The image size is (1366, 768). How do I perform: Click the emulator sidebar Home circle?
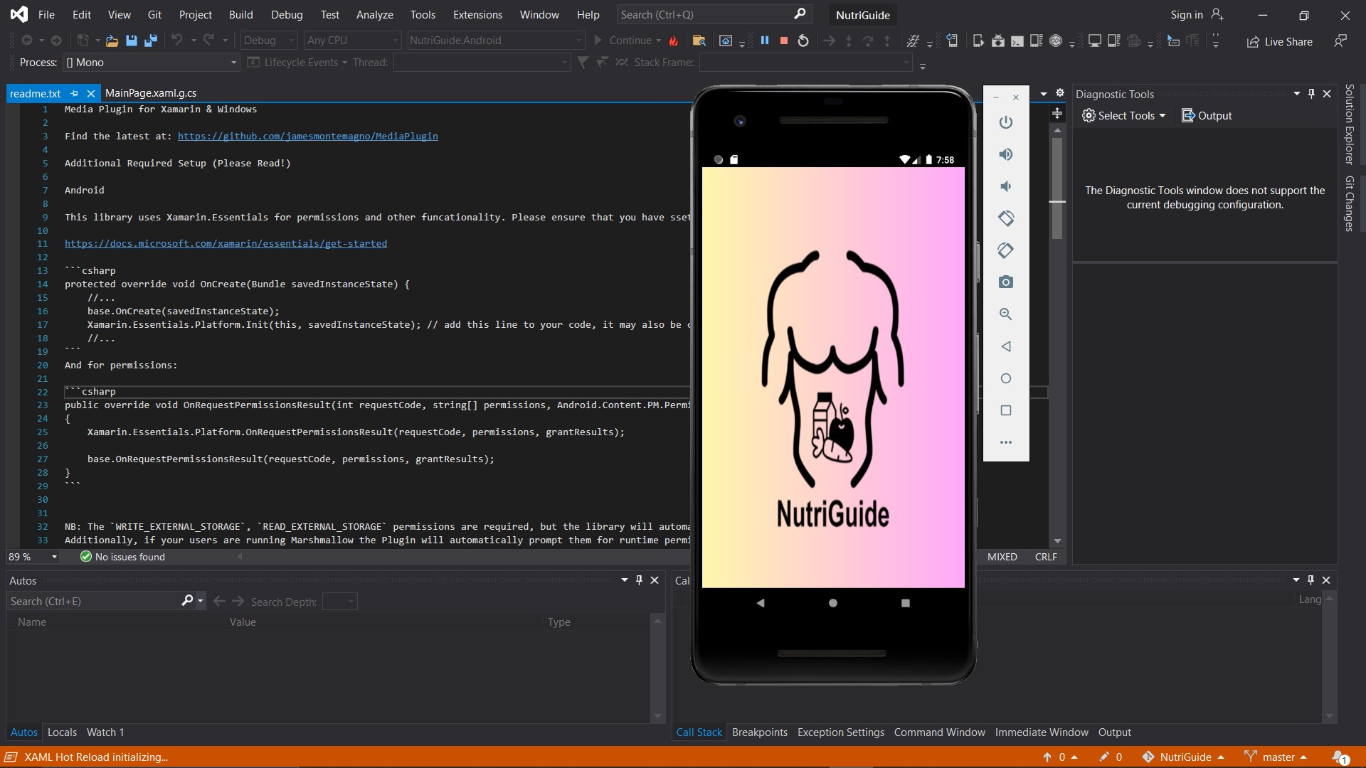pyautogui.click(x=1005, y=378)
